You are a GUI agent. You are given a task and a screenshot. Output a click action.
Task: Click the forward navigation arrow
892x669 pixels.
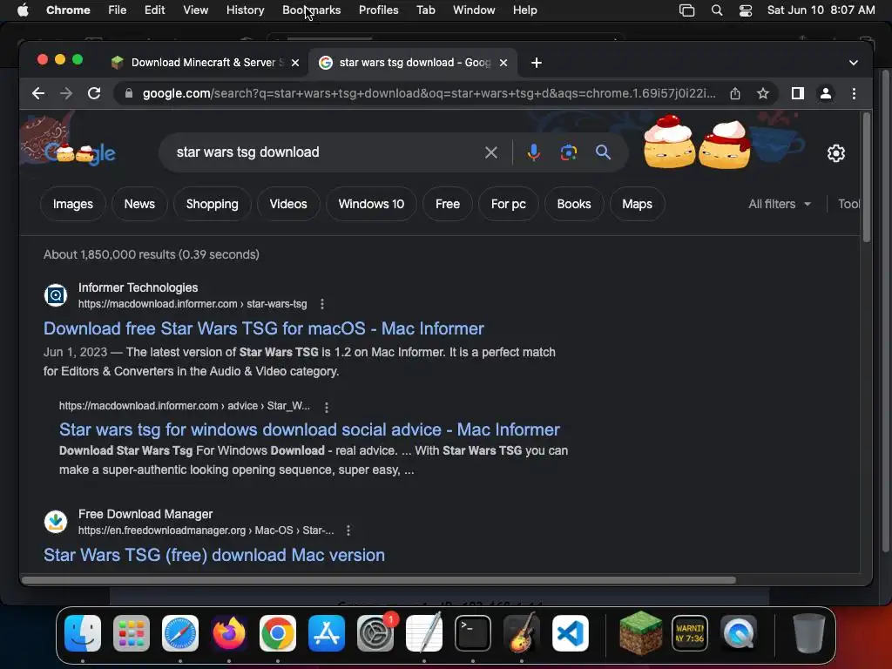66,93
